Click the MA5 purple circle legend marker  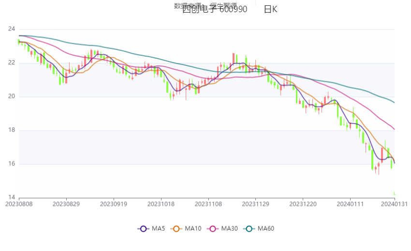click(143, 229)
